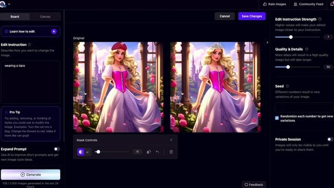
Task: Click the Pro Tip lightbulb icon
Action: pyautogui.click(x=6, y=112)
